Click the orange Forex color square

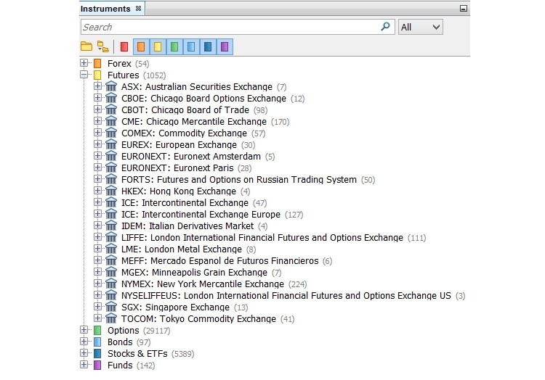tap(97, 63)
